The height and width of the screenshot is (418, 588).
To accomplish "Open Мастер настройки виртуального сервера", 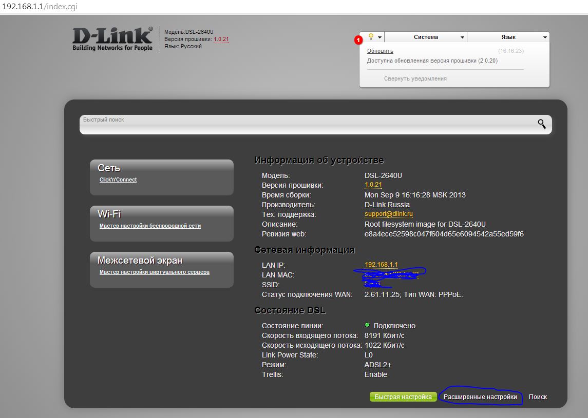I will pyautogui.click(x=155, y=272).
